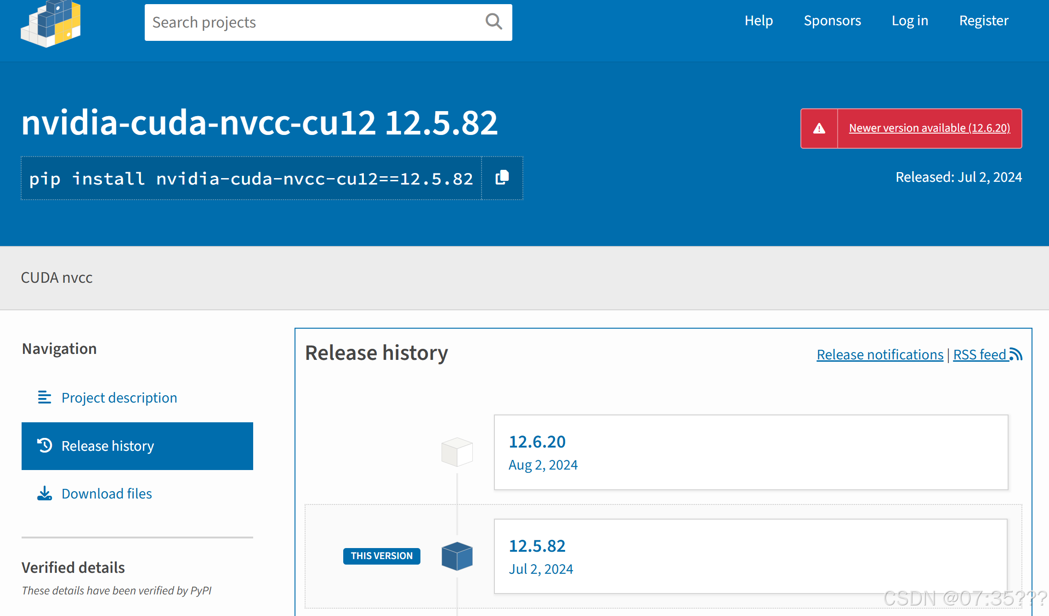This screenshot has width=1049, height=616.
Task: Click the blue cube for version 12.5.82
Action: [457, 556]
